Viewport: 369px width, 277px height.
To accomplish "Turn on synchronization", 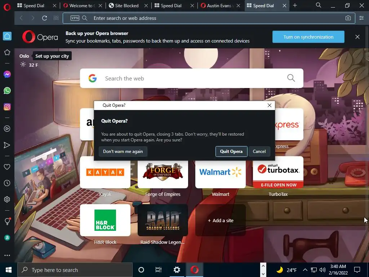I will (308, 37).
